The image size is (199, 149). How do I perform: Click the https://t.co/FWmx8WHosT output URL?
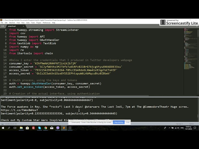[19, 110]
